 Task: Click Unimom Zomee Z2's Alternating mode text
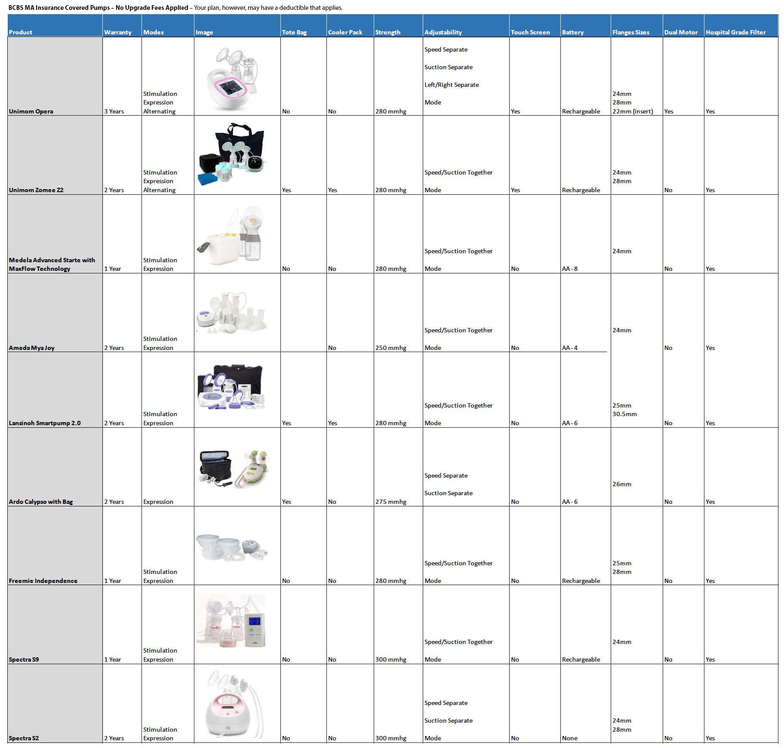pyautogui.click(x=159, y=190)
